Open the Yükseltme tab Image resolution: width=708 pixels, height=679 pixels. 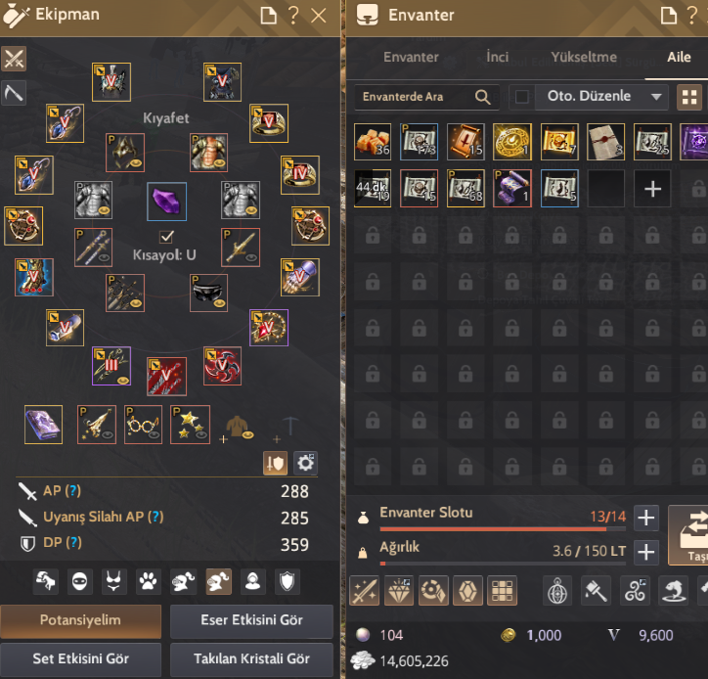[x=584, y=57]
